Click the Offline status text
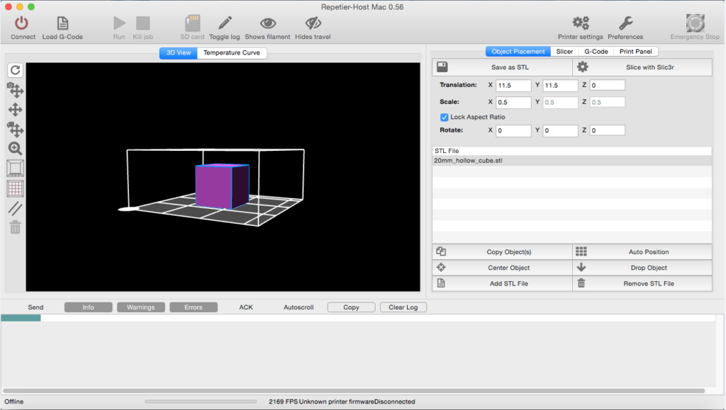726x410 pixels. (x=14, y=402)
